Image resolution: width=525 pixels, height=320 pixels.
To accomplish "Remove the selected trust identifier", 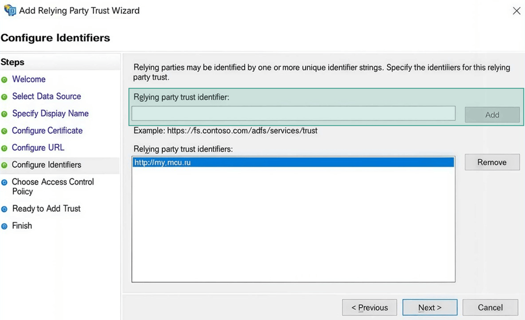I will [492, 162].
